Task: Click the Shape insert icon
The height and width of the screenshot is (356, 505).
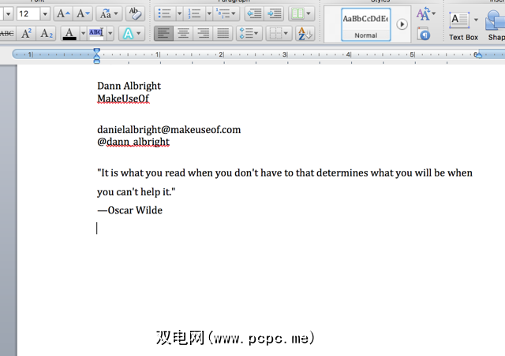Action: (x=496, y=20)
